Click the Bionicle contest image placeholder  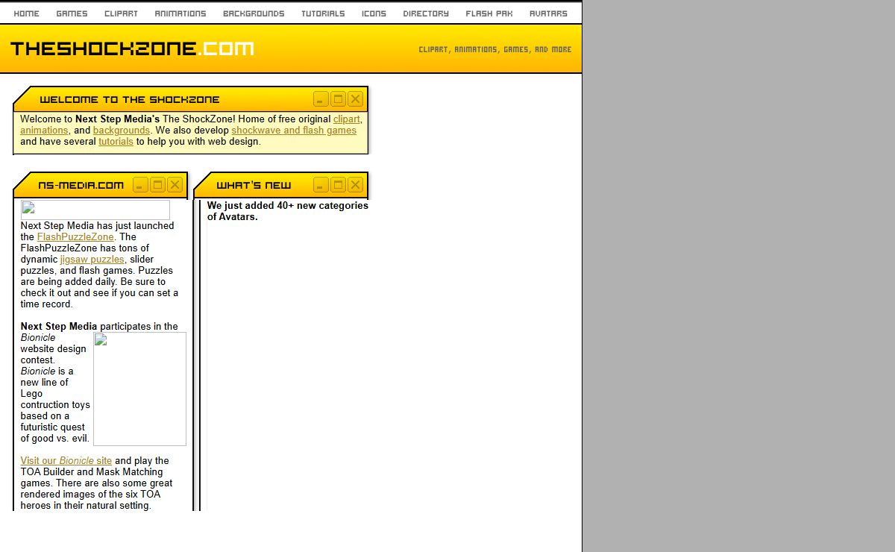(x=139, y=389)
